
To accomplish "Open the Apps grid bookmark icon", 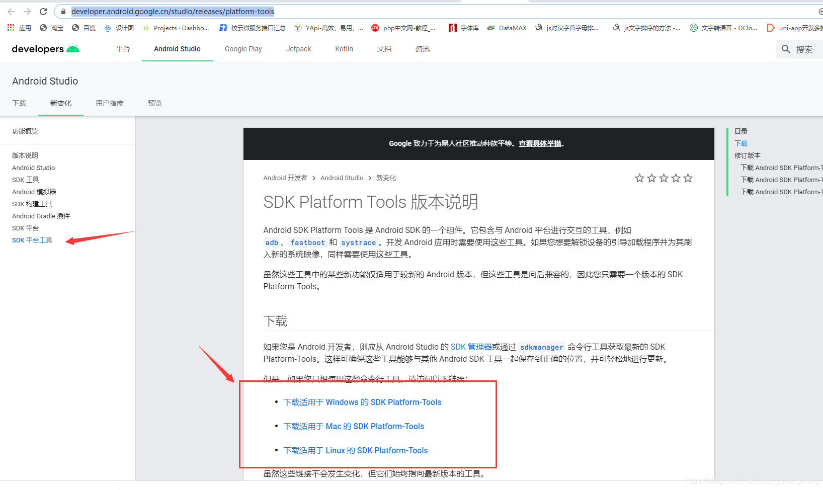I will point(11,28).
